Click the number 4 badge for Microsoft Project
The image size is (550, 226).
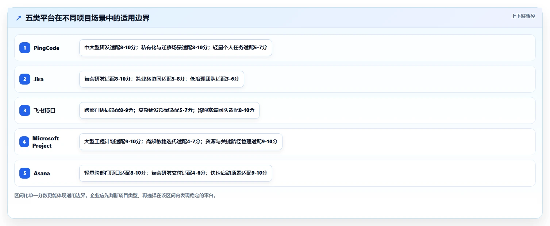point(25,142)
